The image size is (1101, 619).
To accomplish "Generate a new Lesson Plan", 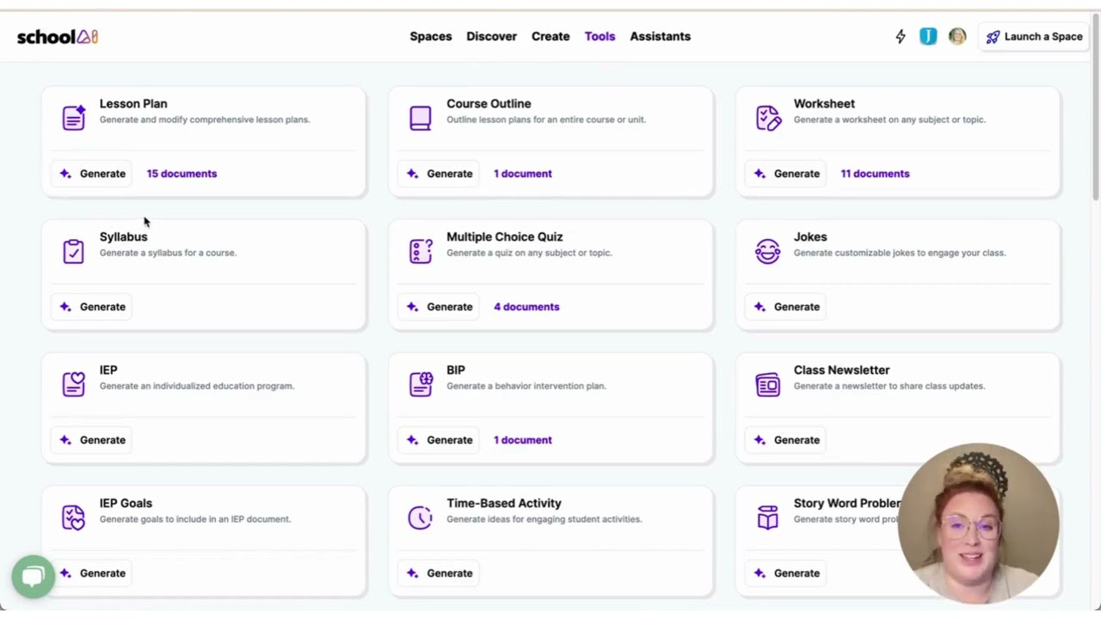I will click(92, 174).
